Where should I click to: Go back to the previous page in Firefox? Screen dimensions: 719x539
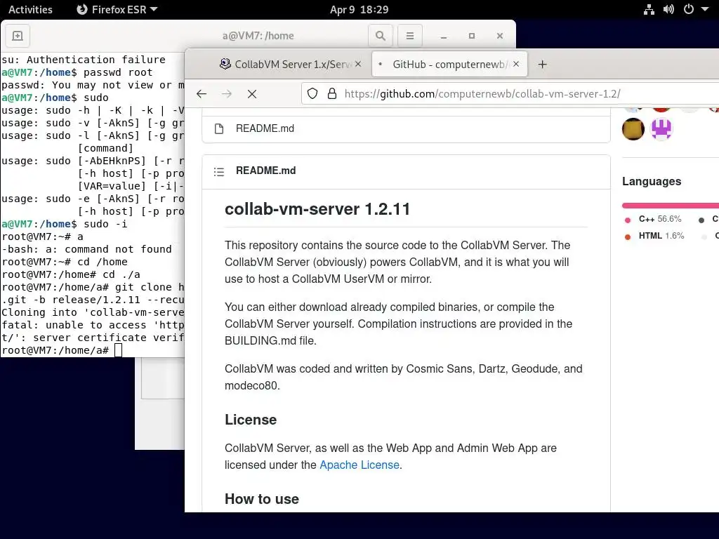202,94
